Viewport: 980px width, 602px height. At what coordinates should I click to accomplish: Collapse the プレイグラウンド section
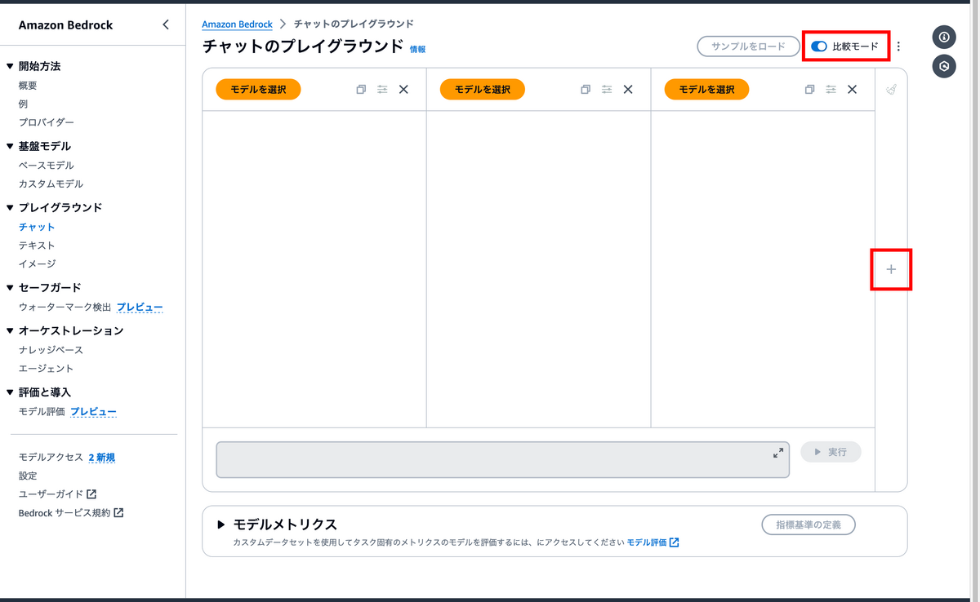pos(10,207)
